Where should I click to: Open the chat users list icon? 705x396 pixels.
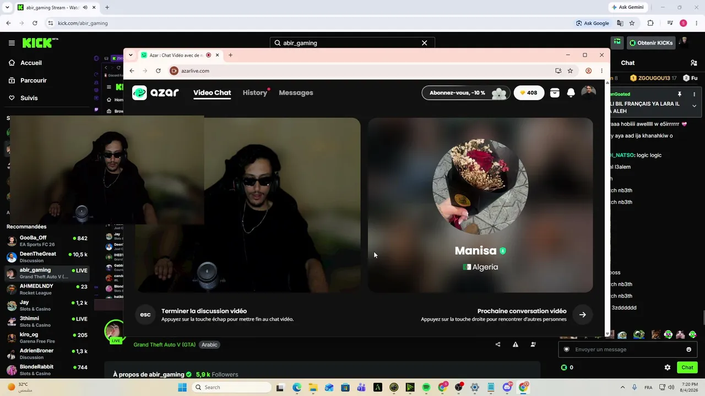coord(693,63)
